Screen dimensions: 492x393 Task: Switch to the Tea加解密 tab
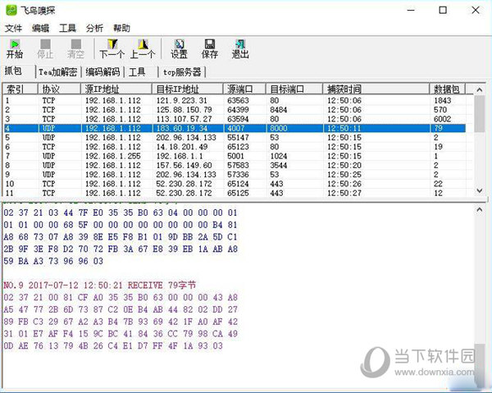pyautogui.click(x=58, y=72)
